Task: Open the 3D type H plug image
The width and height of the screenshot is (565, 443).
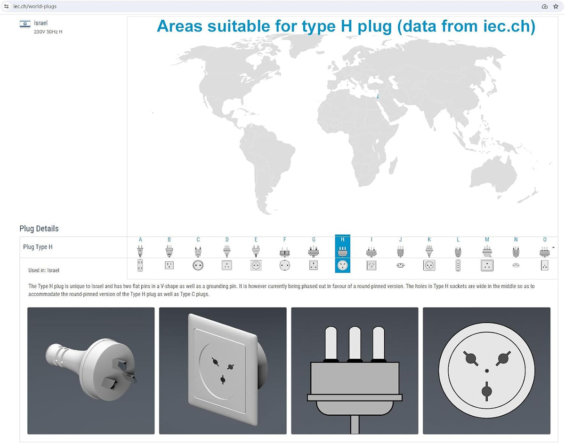Action: 91,371
